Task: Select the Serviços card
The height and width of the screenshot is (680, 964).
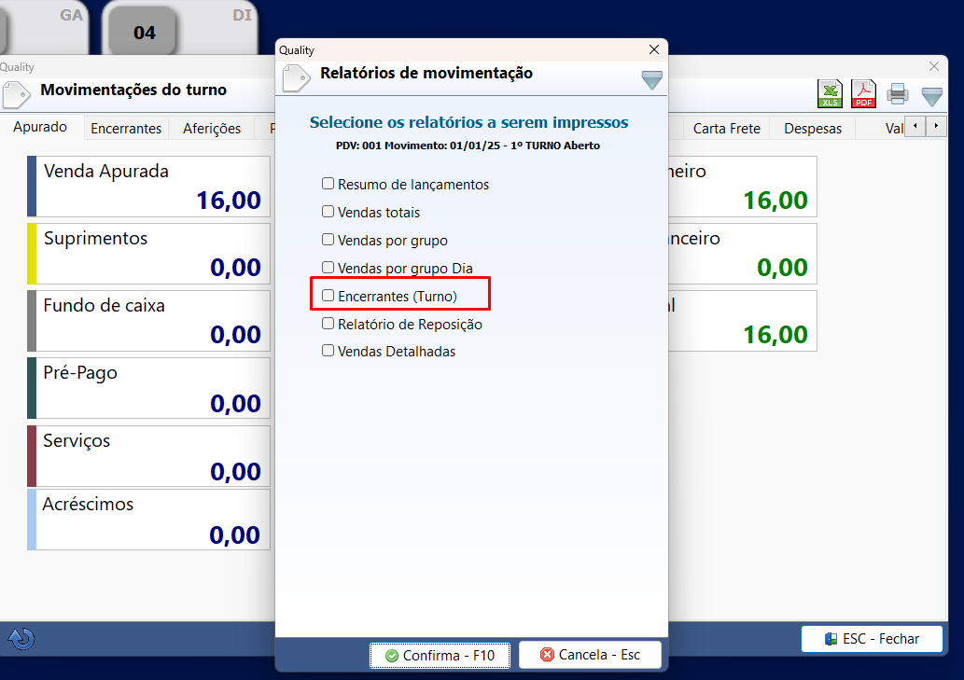Action: click(148, 456)
